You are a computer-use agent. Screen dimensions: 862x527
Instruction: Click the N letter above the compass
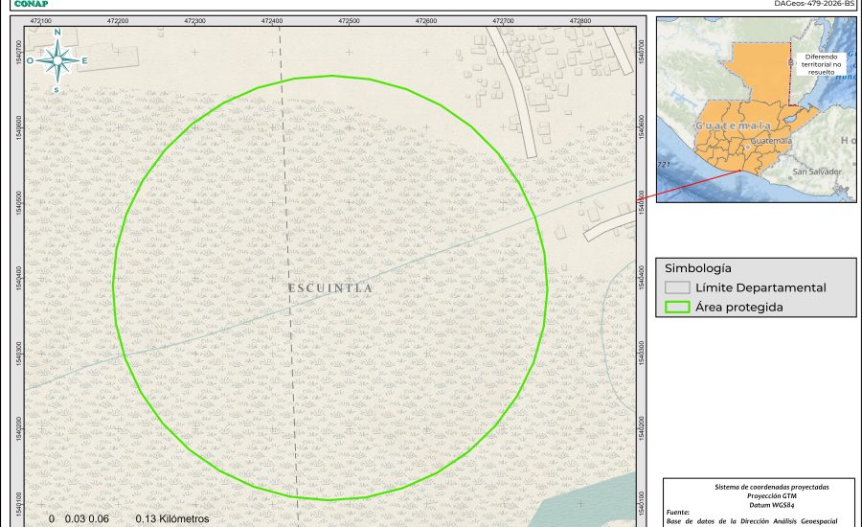(x=57, y=33)
